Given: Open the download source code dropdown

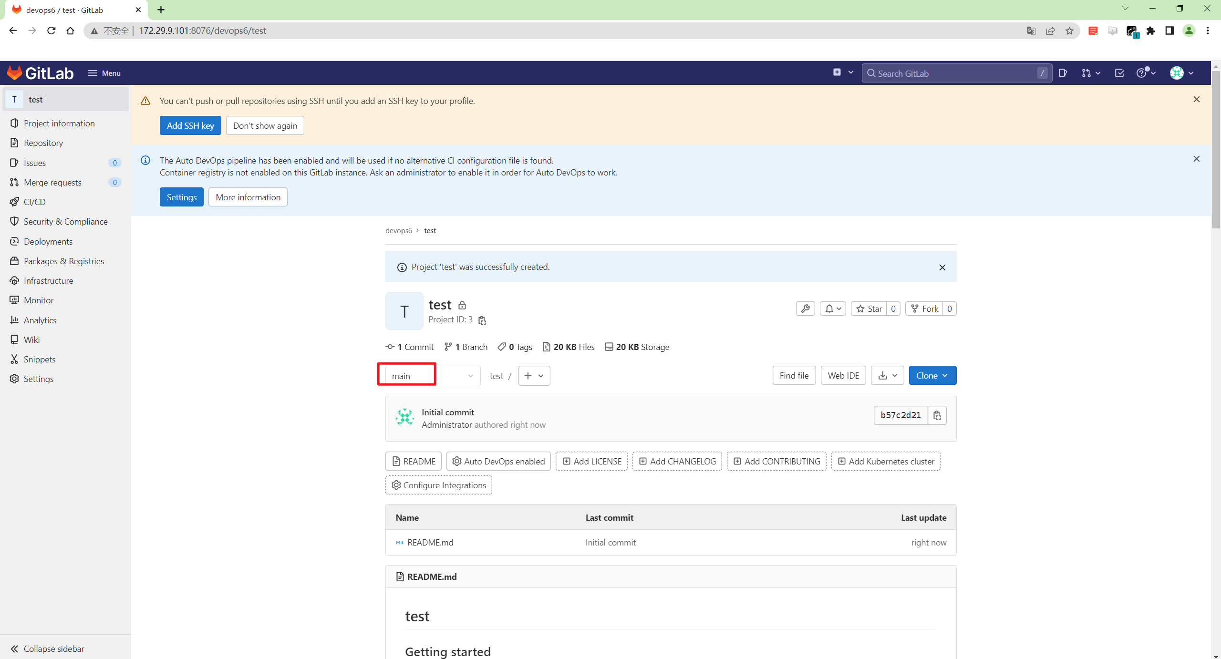Looking at the screenshot, I should click(887, 375).
